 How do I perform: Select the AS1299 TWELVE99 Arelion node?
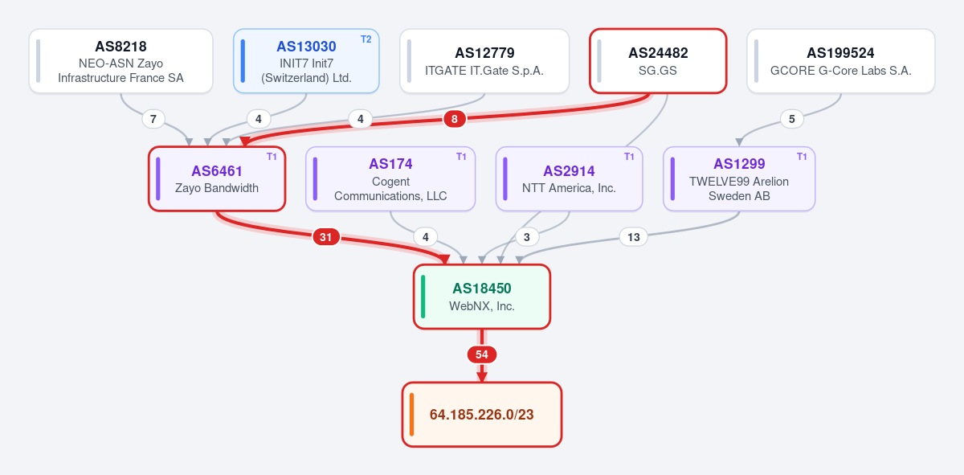click(739, 178)
